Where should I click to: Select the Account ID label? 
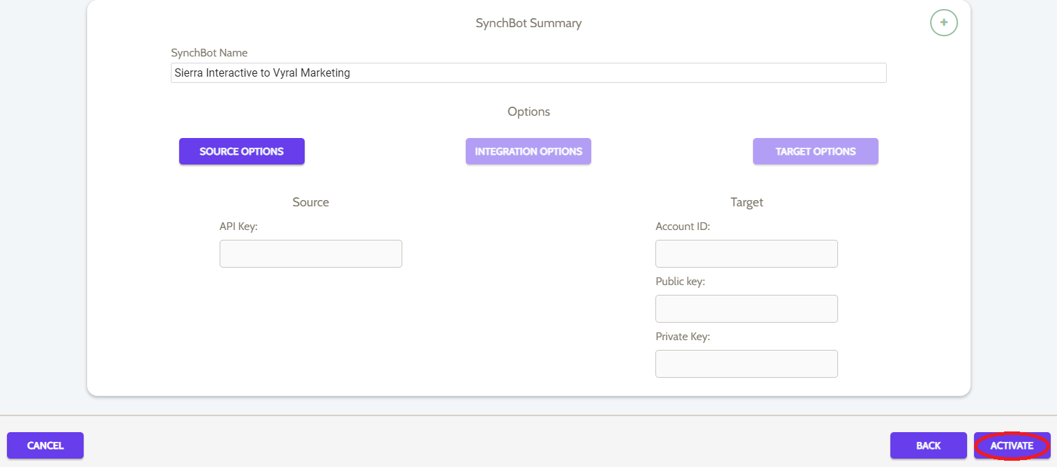click(683, 227)
